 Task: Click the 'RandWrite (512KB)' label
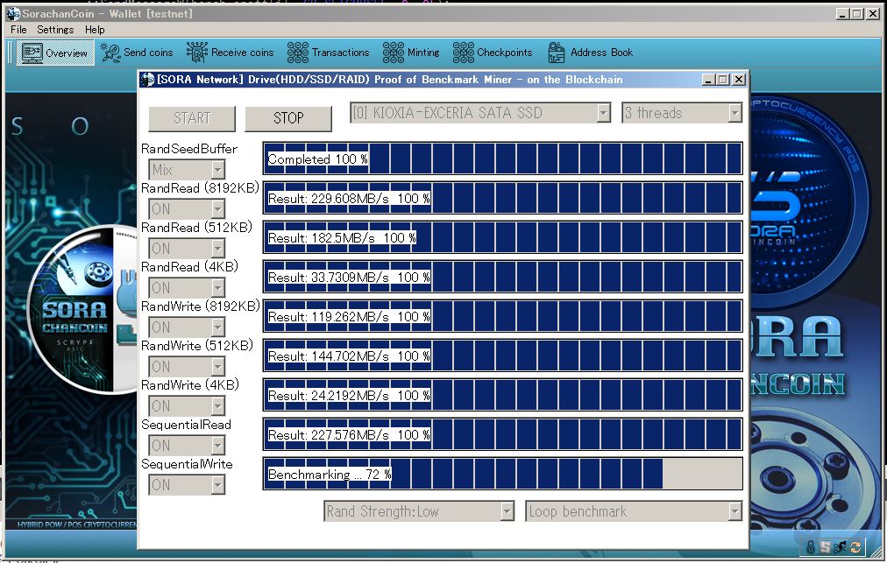(x=197, y=346)
